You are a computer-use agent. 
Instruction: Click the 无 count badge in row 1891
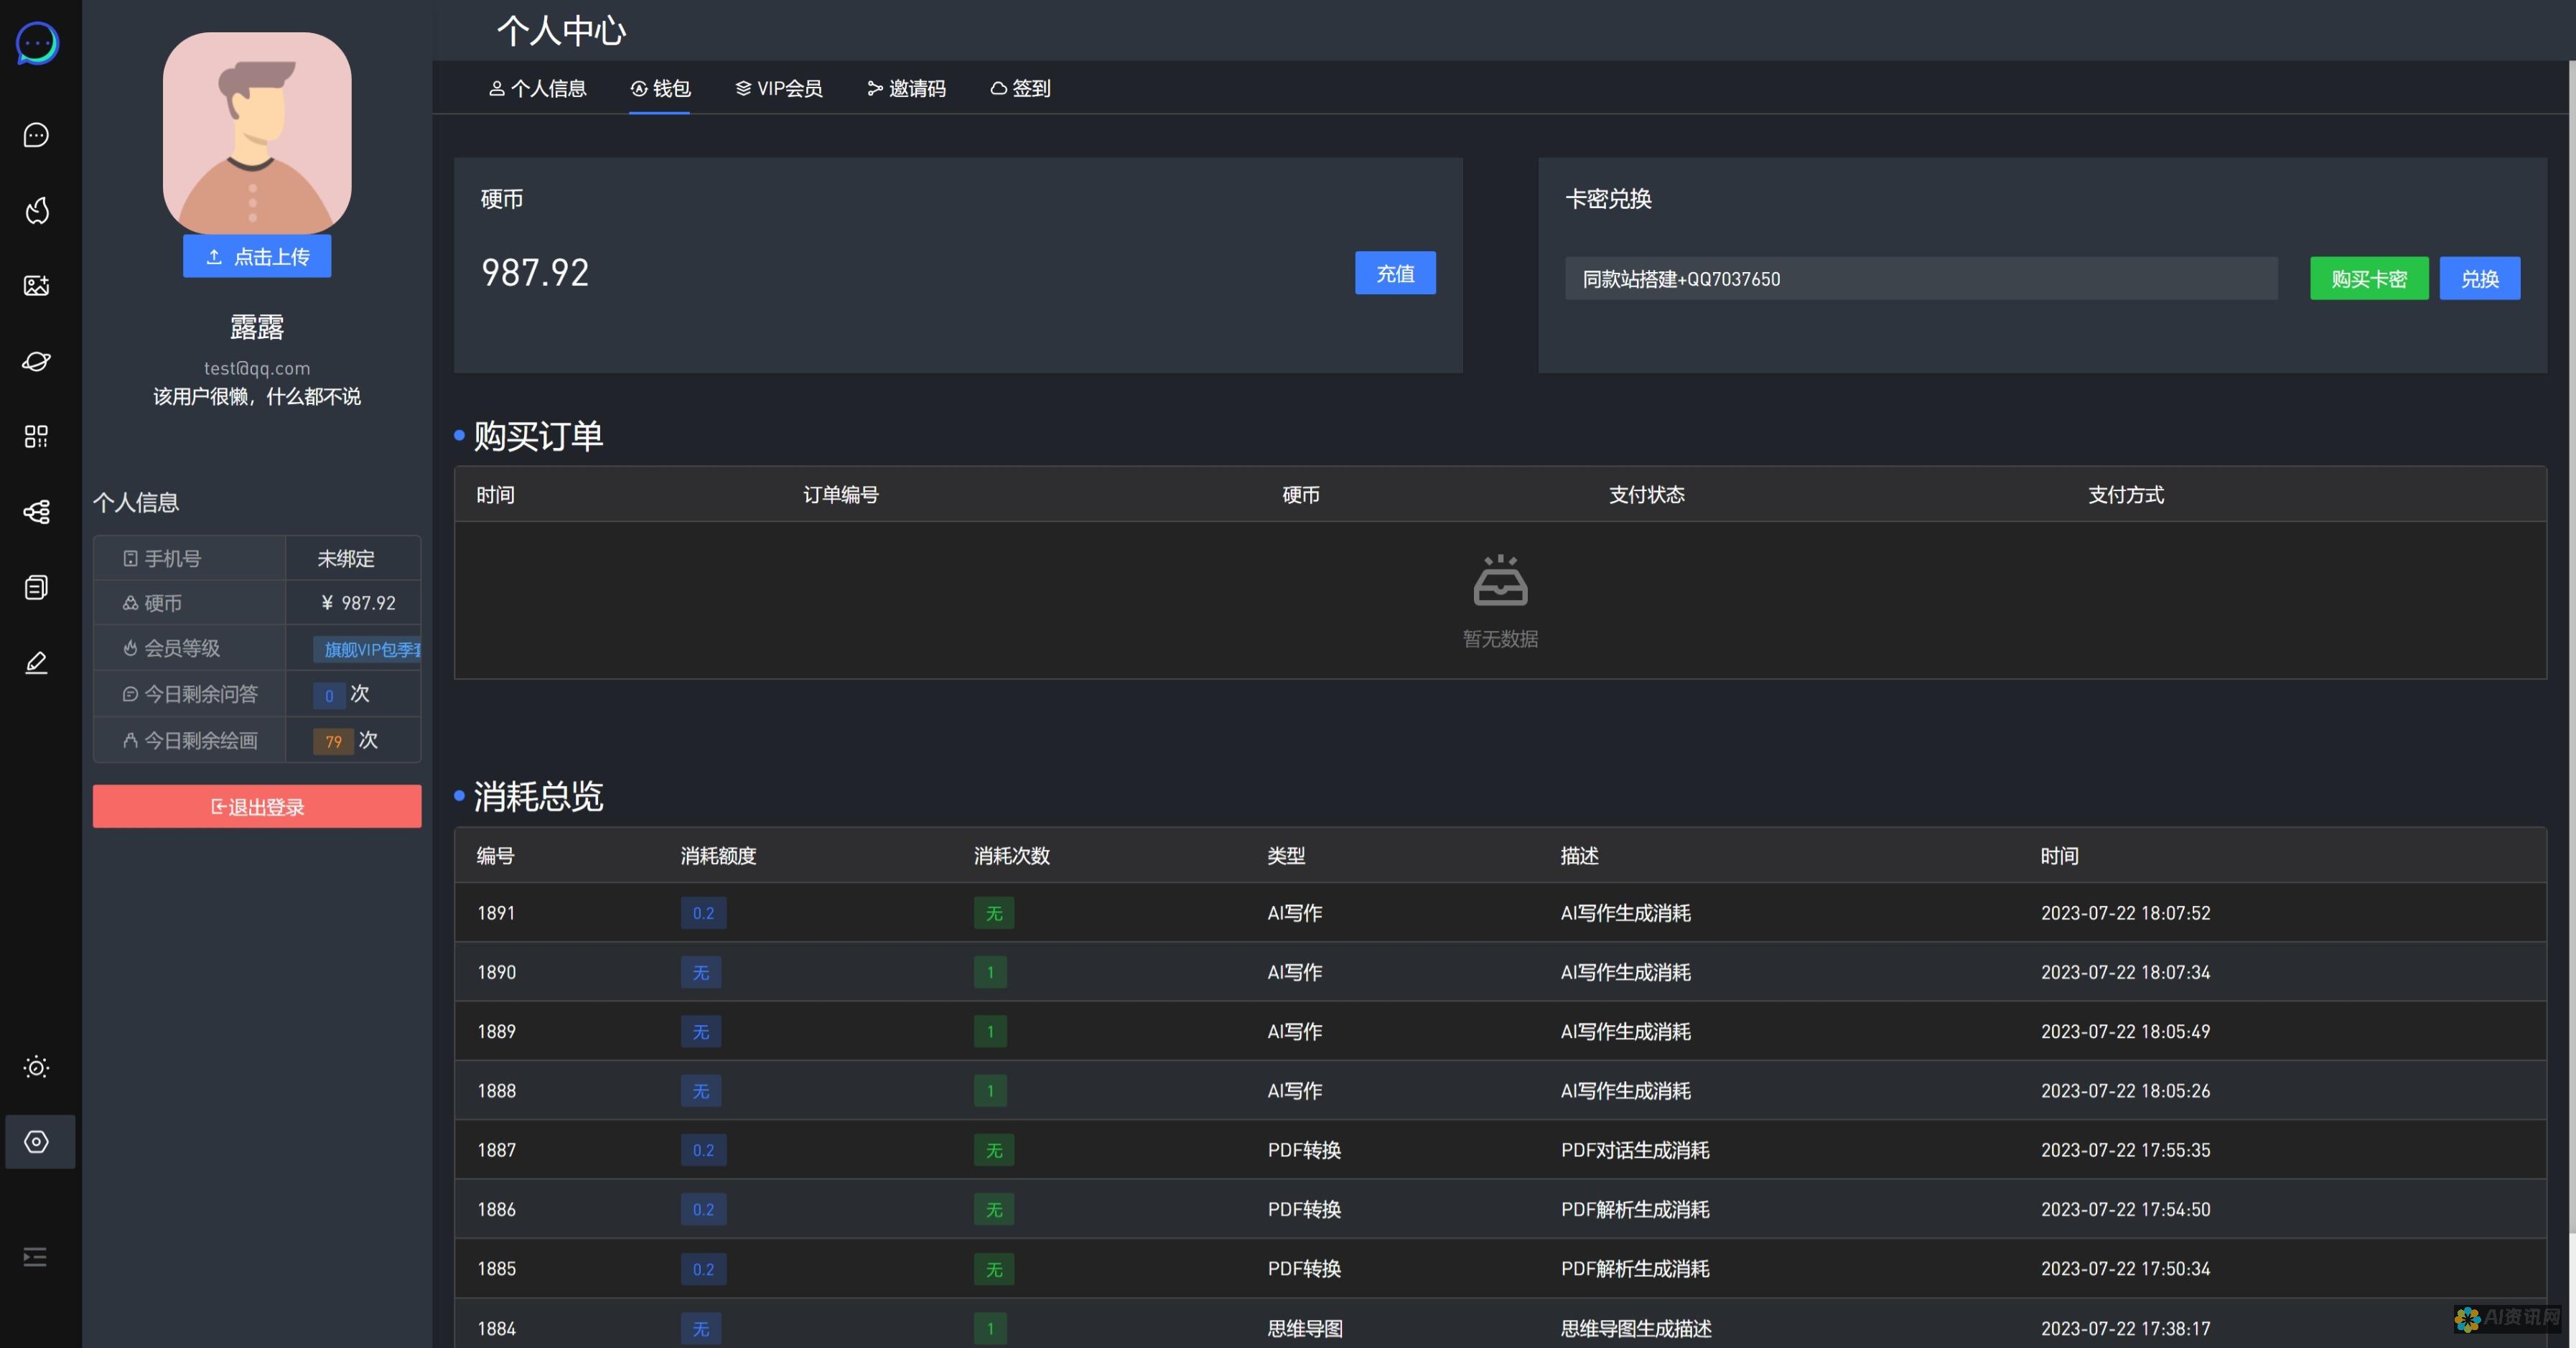click(x=994, y=913)
